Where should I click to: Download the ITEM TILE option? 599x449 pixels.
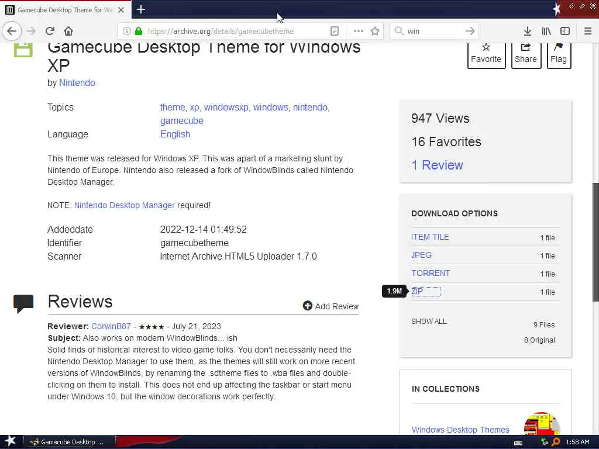pos(430,237)
